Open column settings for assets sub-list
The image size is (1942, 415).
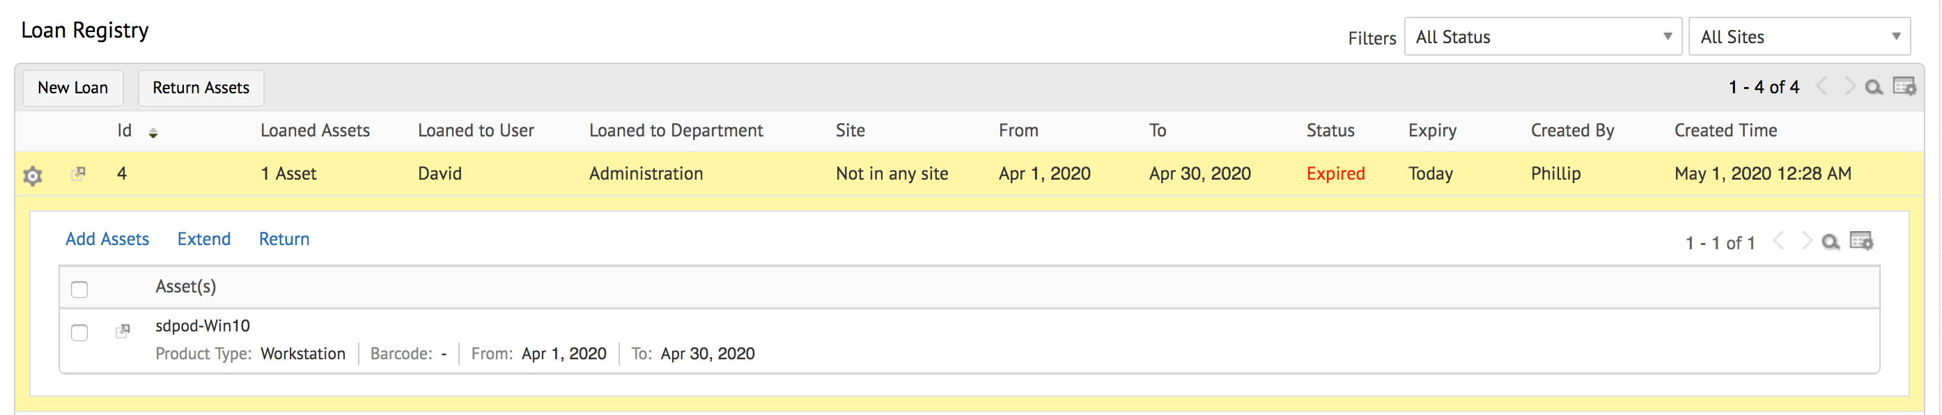(1861, 242)
